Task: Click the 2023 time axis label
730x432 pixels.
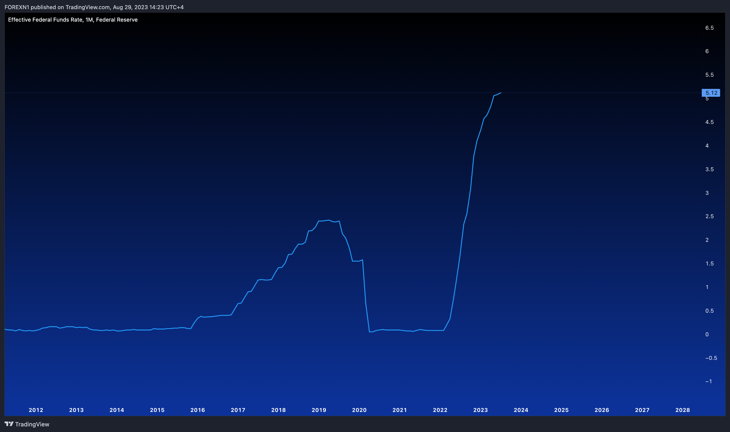Action: [481, 410]
